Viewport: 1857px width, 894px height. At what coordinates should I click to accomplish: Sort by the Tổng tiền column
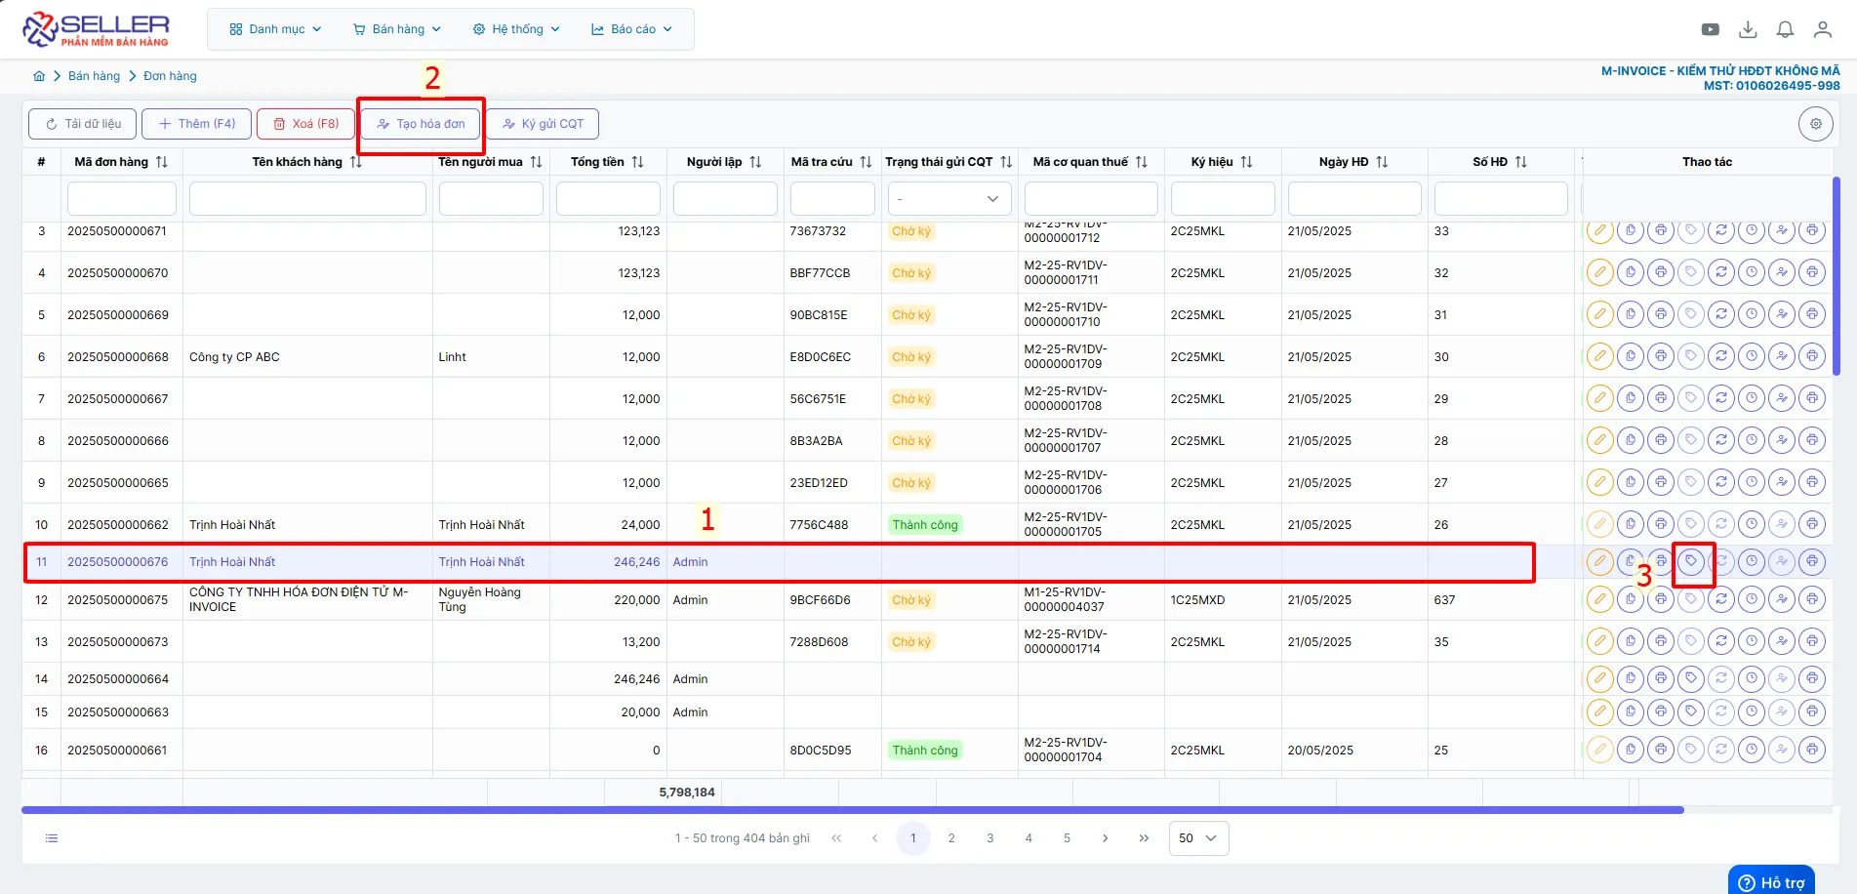coord(637,162)
